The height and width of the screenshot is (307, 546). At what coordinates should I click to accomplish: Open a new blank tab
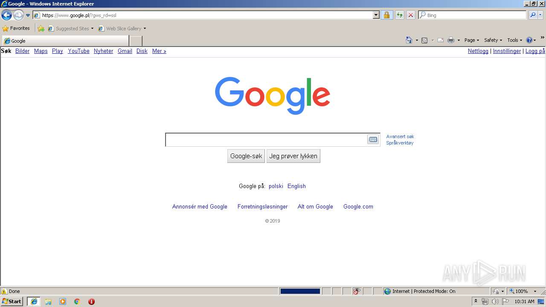click(x=136, y=41)
